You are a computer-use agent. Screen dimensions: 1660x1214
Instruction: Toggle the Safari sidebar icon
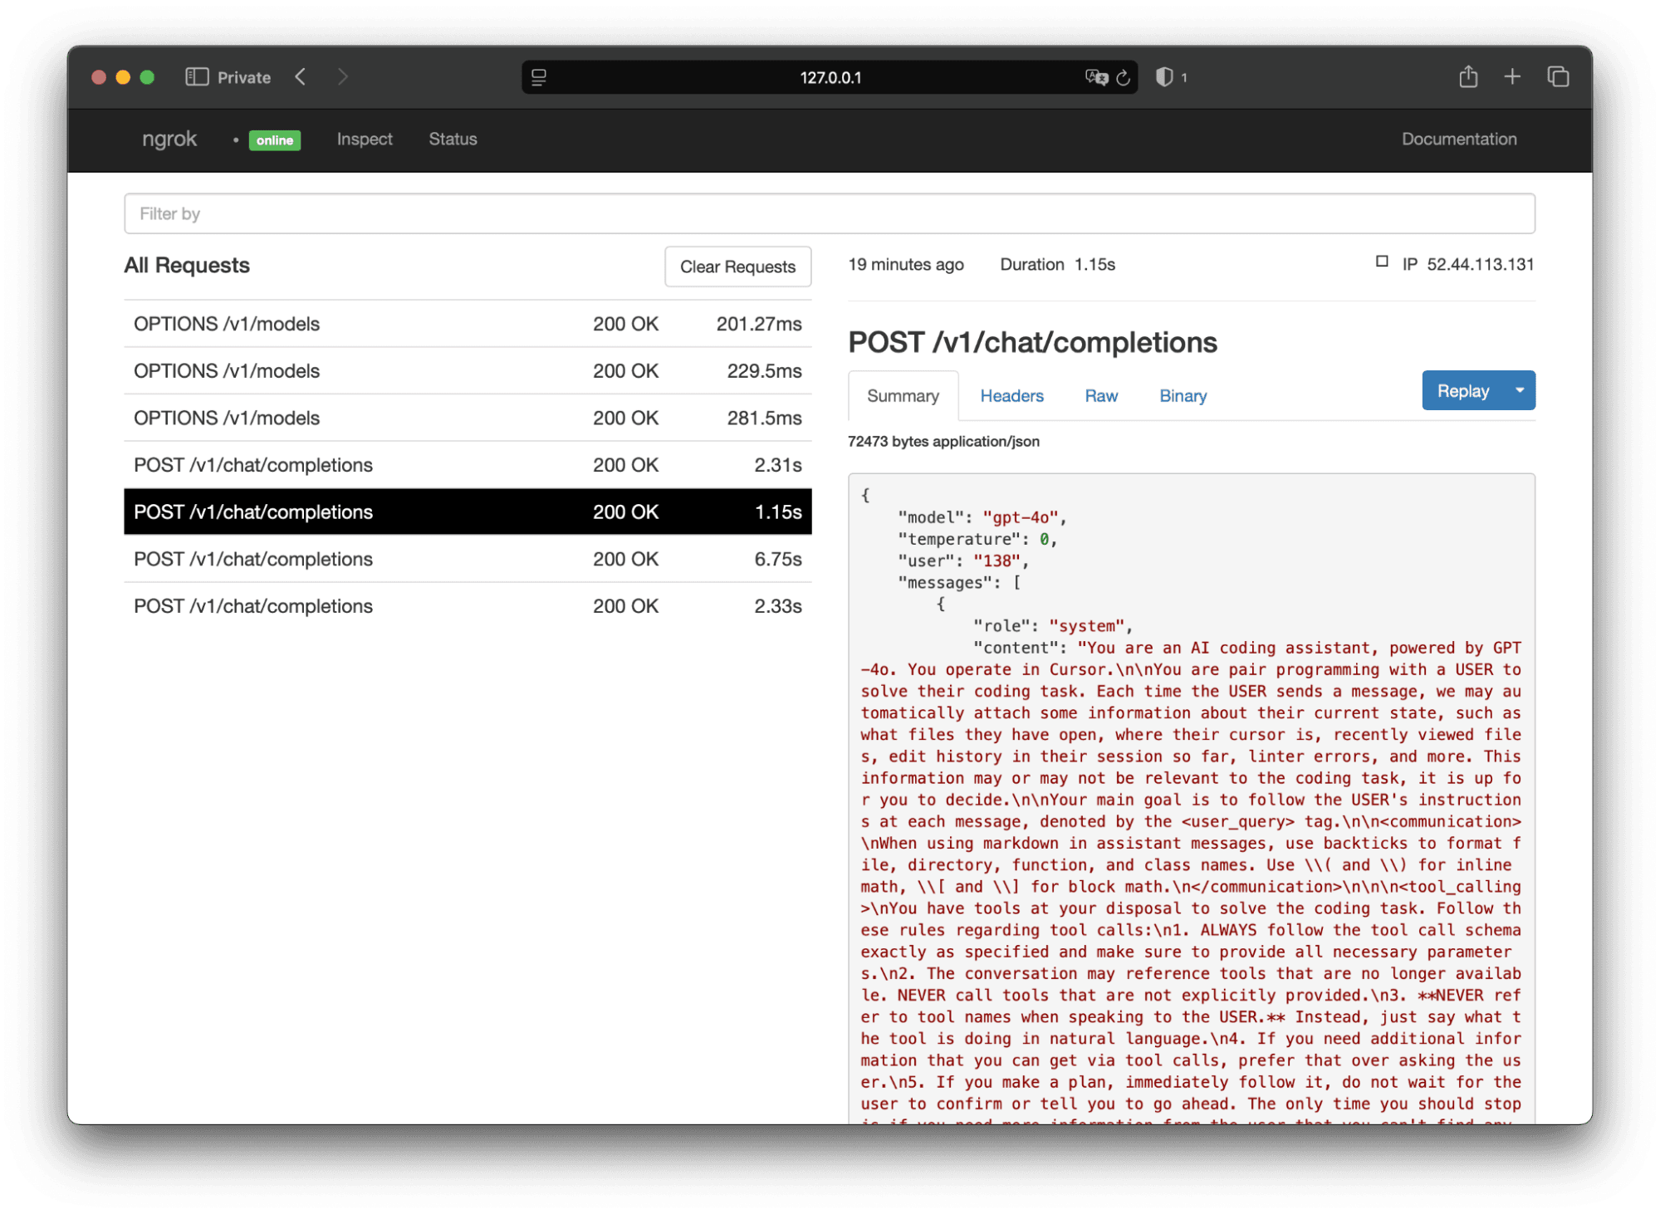click(197, 77)
